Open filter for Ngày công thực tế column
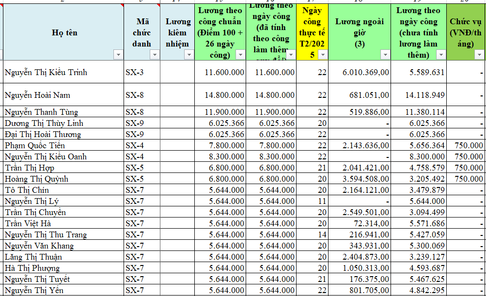The image size is (486, 296). tap(323, 55)
